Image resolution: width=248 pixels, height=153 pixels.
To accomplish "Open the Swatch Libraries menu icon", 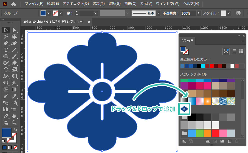I will tap(184, 141).
